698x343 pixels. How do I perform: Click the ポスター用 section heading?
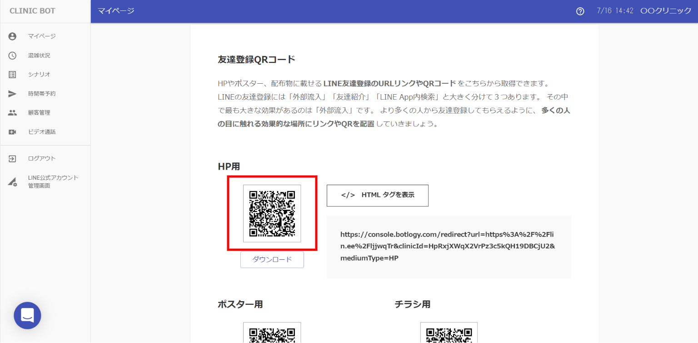pyautogui.click(x=240, y=304)
